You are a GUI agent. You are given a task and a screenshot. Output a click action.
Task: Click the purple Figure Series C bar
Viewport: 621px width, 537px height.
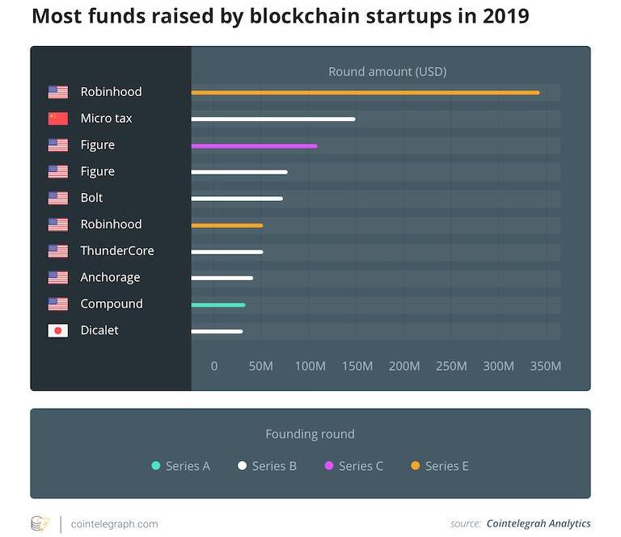click(x=254, y=146)
